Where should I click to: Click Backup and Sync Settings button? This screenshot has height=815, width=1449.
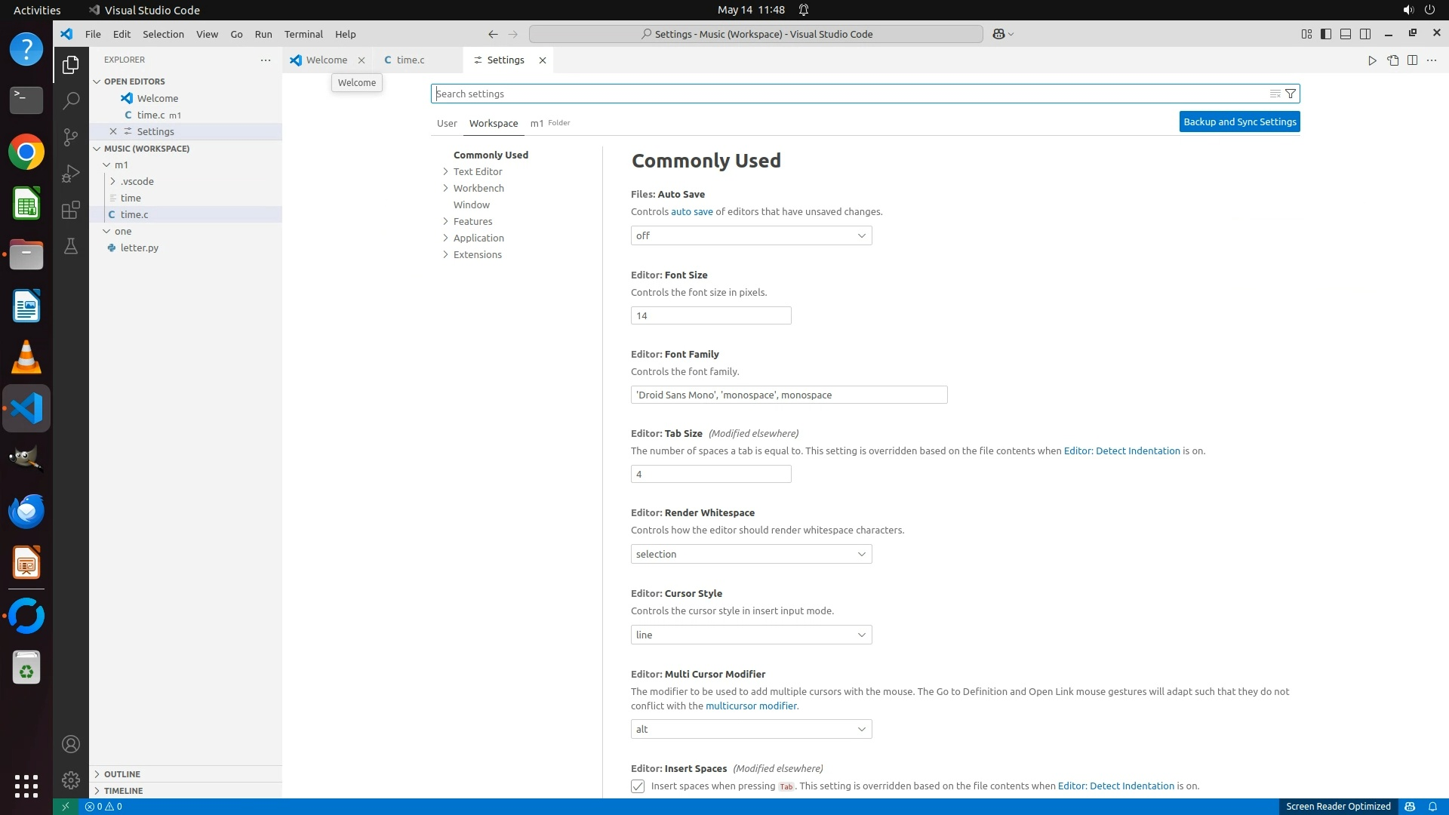(1239, 121)
